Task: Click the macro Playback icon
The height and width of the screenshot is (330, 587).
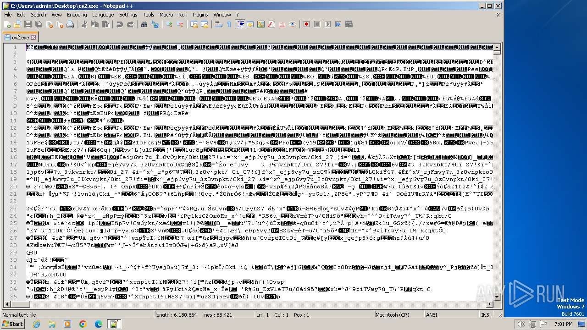Action: [328, 24]
